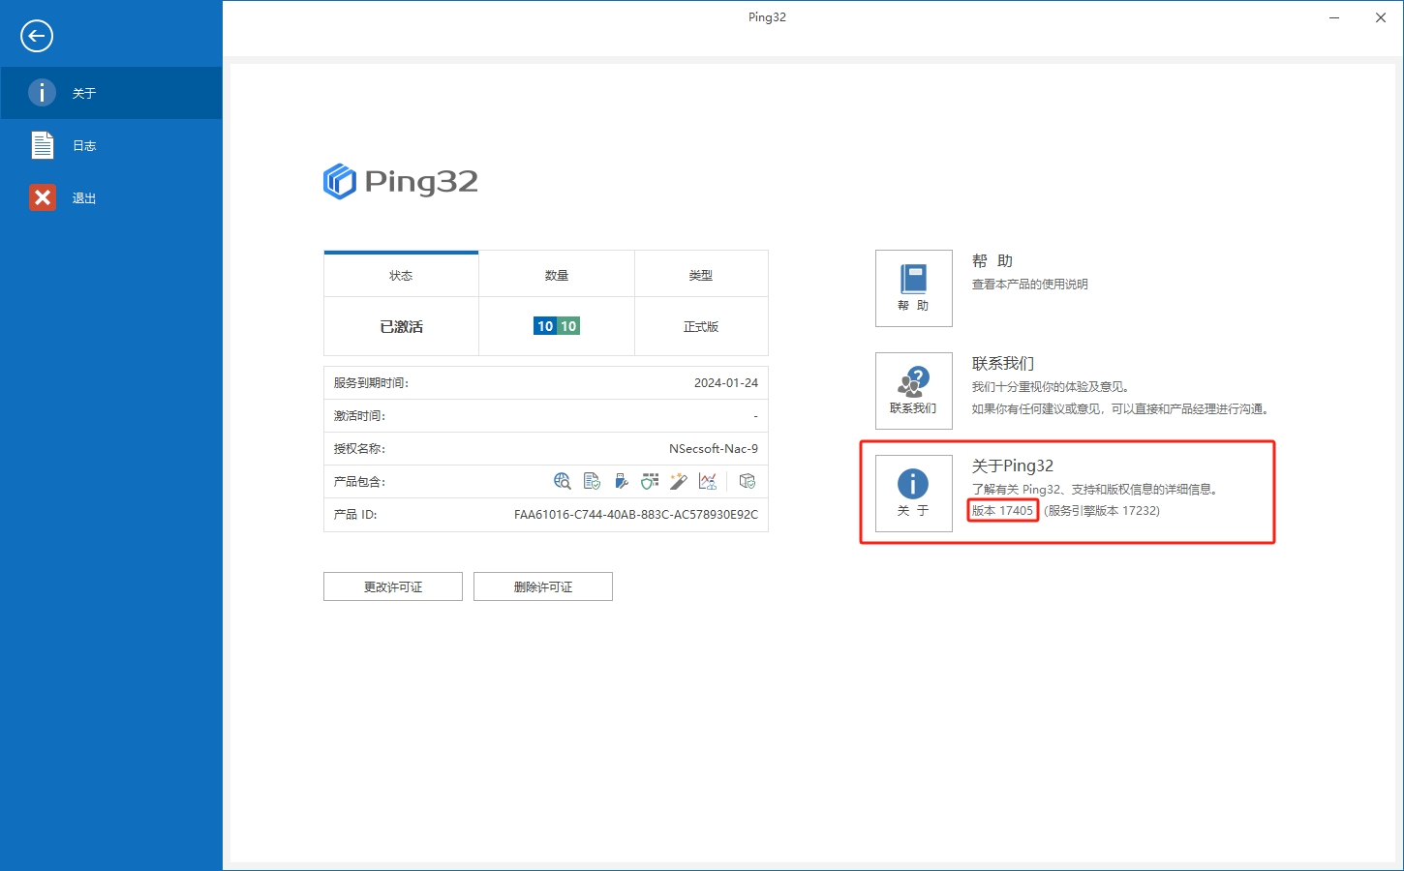
Task: Click the magic wand product icon
Action: pyautogui.click(x=679, y=481)
